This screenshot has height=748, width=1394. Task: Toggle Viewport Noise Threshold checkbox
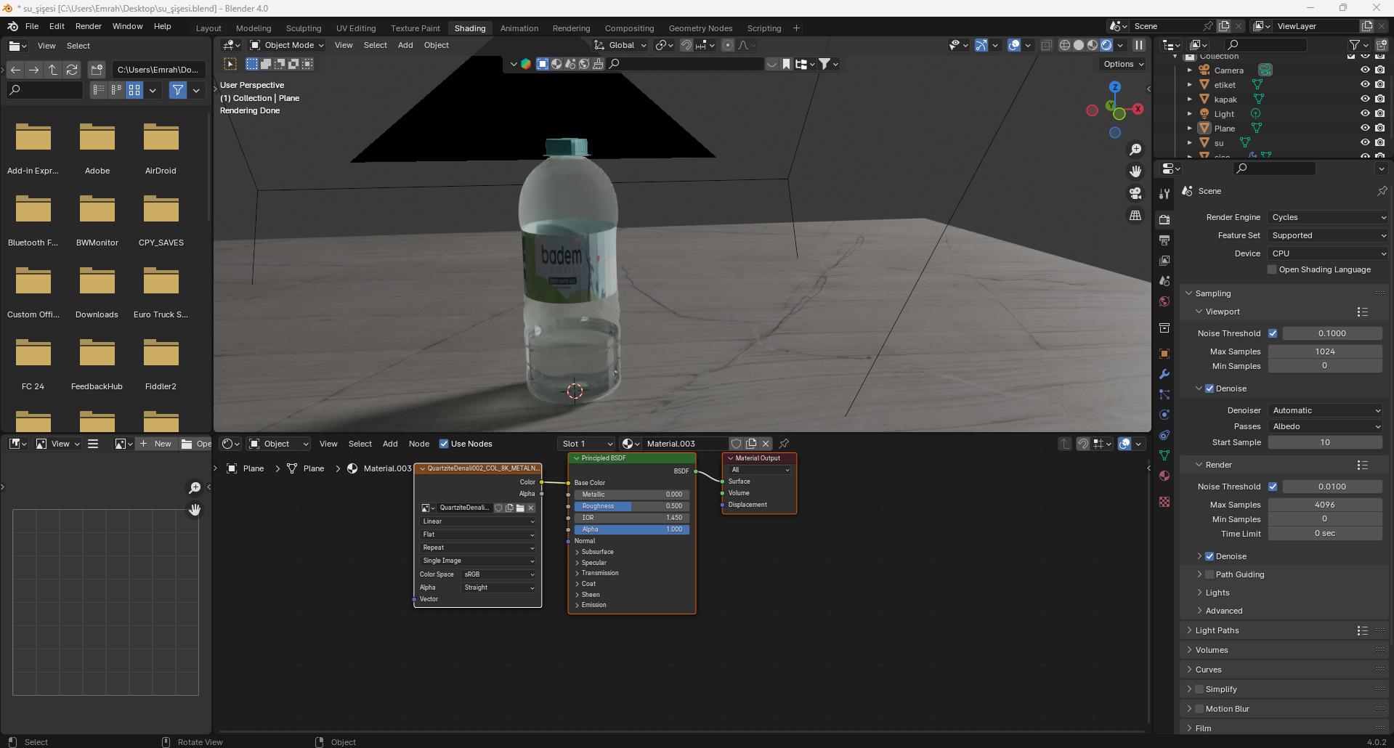click(1273, 333)
